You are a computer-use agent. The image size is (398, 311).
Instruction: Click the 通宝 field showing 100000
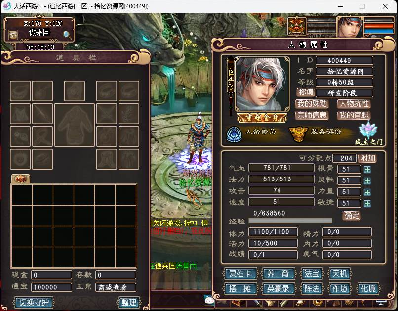tap(51, 287)
